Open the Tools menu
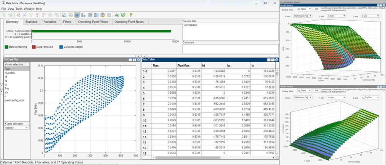This screenshot has width=386, height=165. coord(19,8)
